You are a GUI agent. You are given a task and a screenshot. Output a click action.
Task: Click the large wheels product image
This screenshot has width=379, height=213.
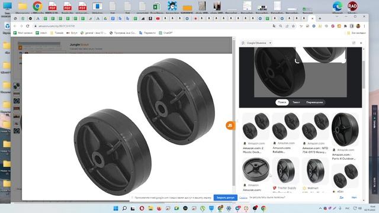[144, 127]
